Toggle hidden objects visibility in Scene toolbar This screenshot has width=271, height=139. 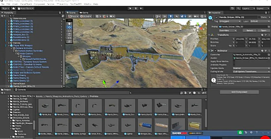click(x=190, y=17)
